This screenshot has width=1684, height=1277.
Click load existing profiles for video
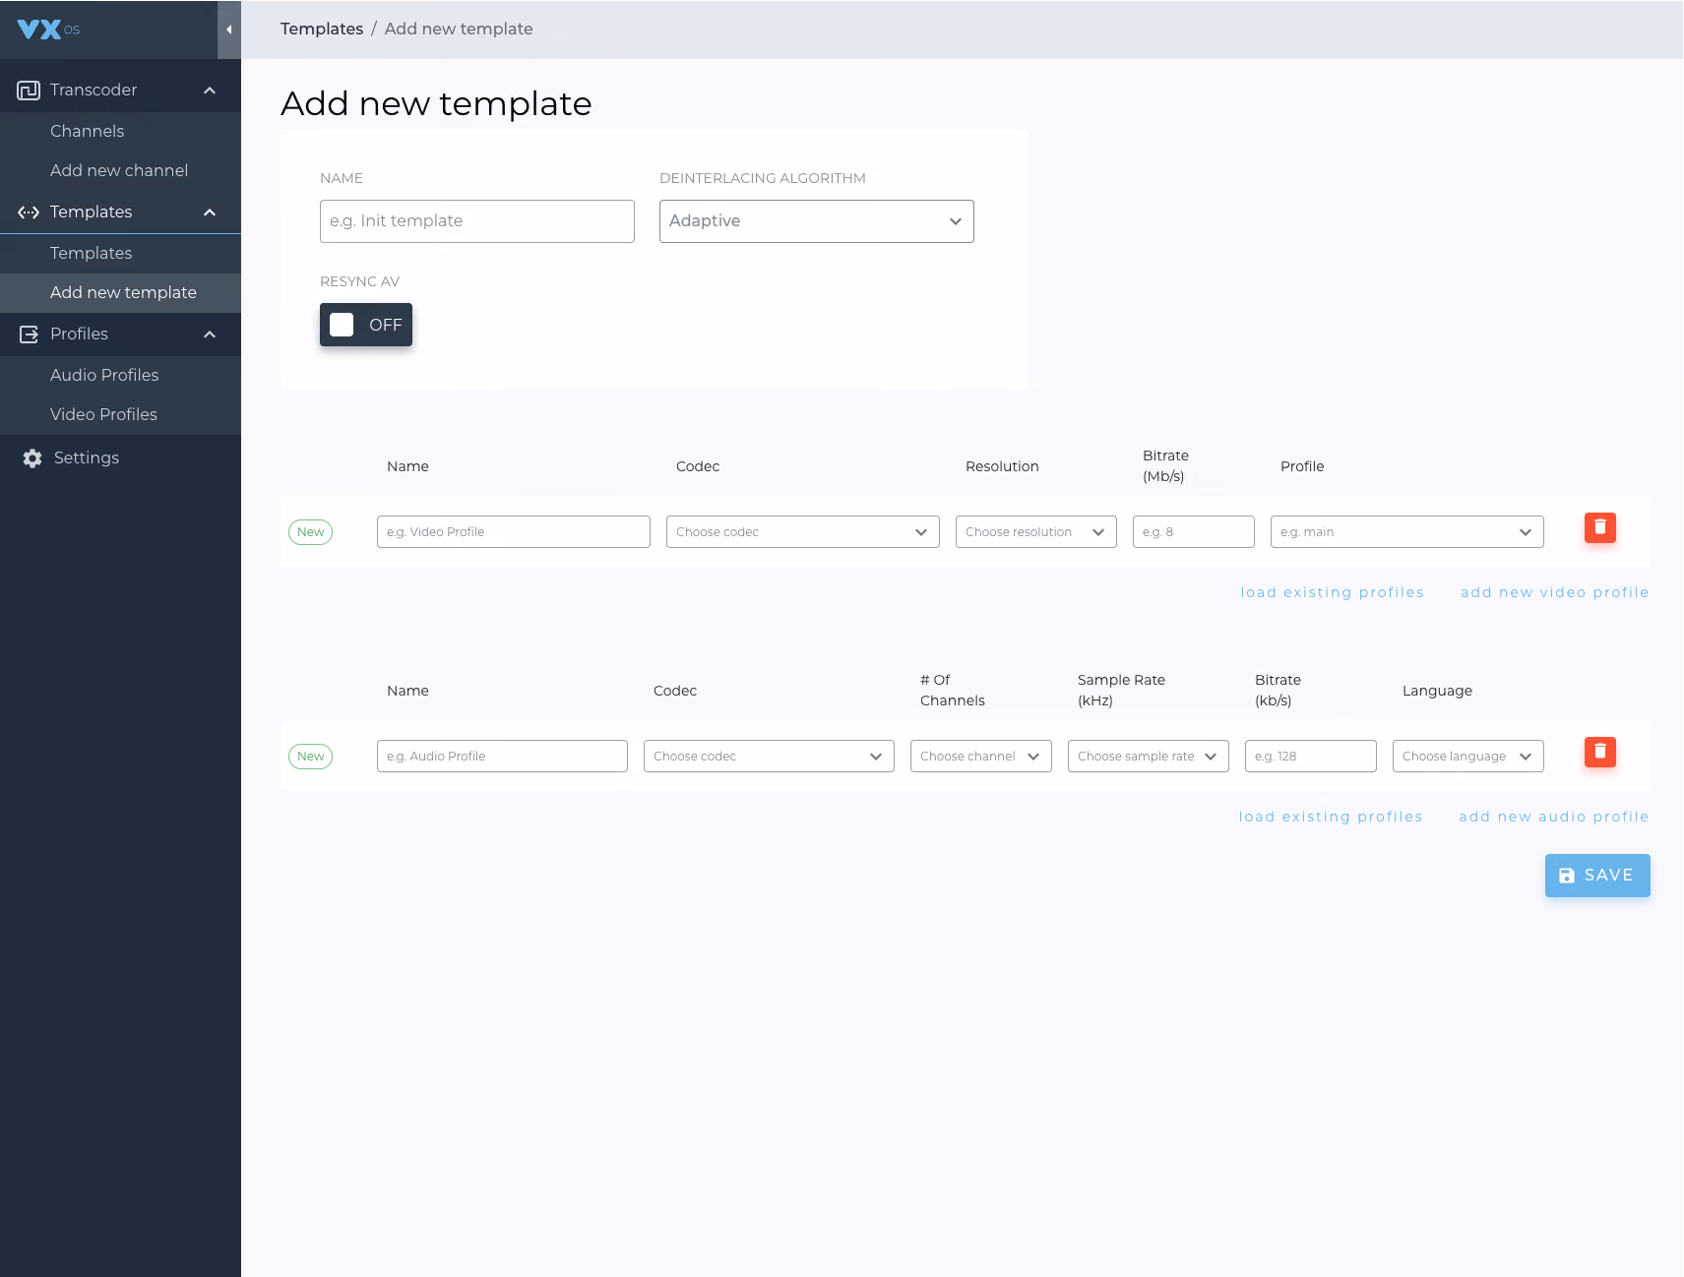point(1332,592)
